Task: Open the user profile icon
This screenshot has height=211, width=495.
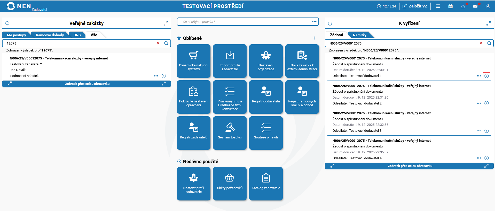Action: click(488, 6)
